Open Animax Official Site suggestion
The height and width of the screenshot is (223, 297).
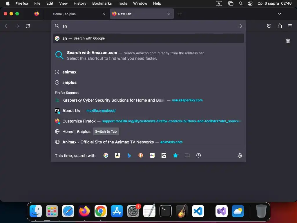(x=148, y=142)
